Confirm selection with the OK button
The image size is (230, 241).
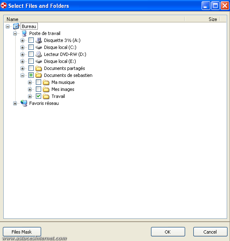tap(168, 232)
